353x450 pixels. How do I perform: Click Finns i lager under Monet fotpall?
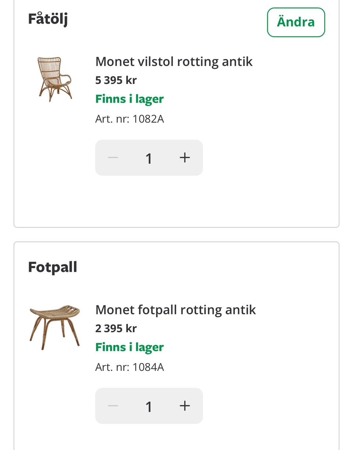[x=129, y=347]
